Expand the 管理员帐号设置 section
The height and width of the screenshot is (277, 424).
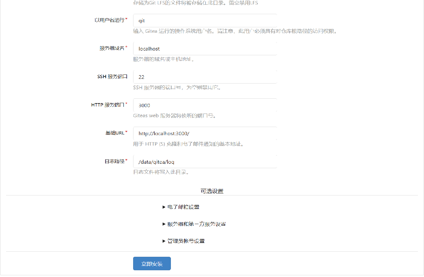(186, 241)
